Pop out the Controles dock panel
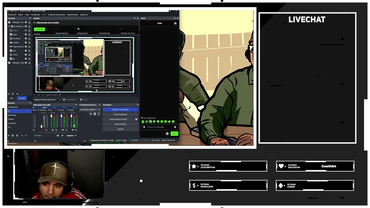The width and height of the screenshot is (370, 208). click(x=138, y=105)
